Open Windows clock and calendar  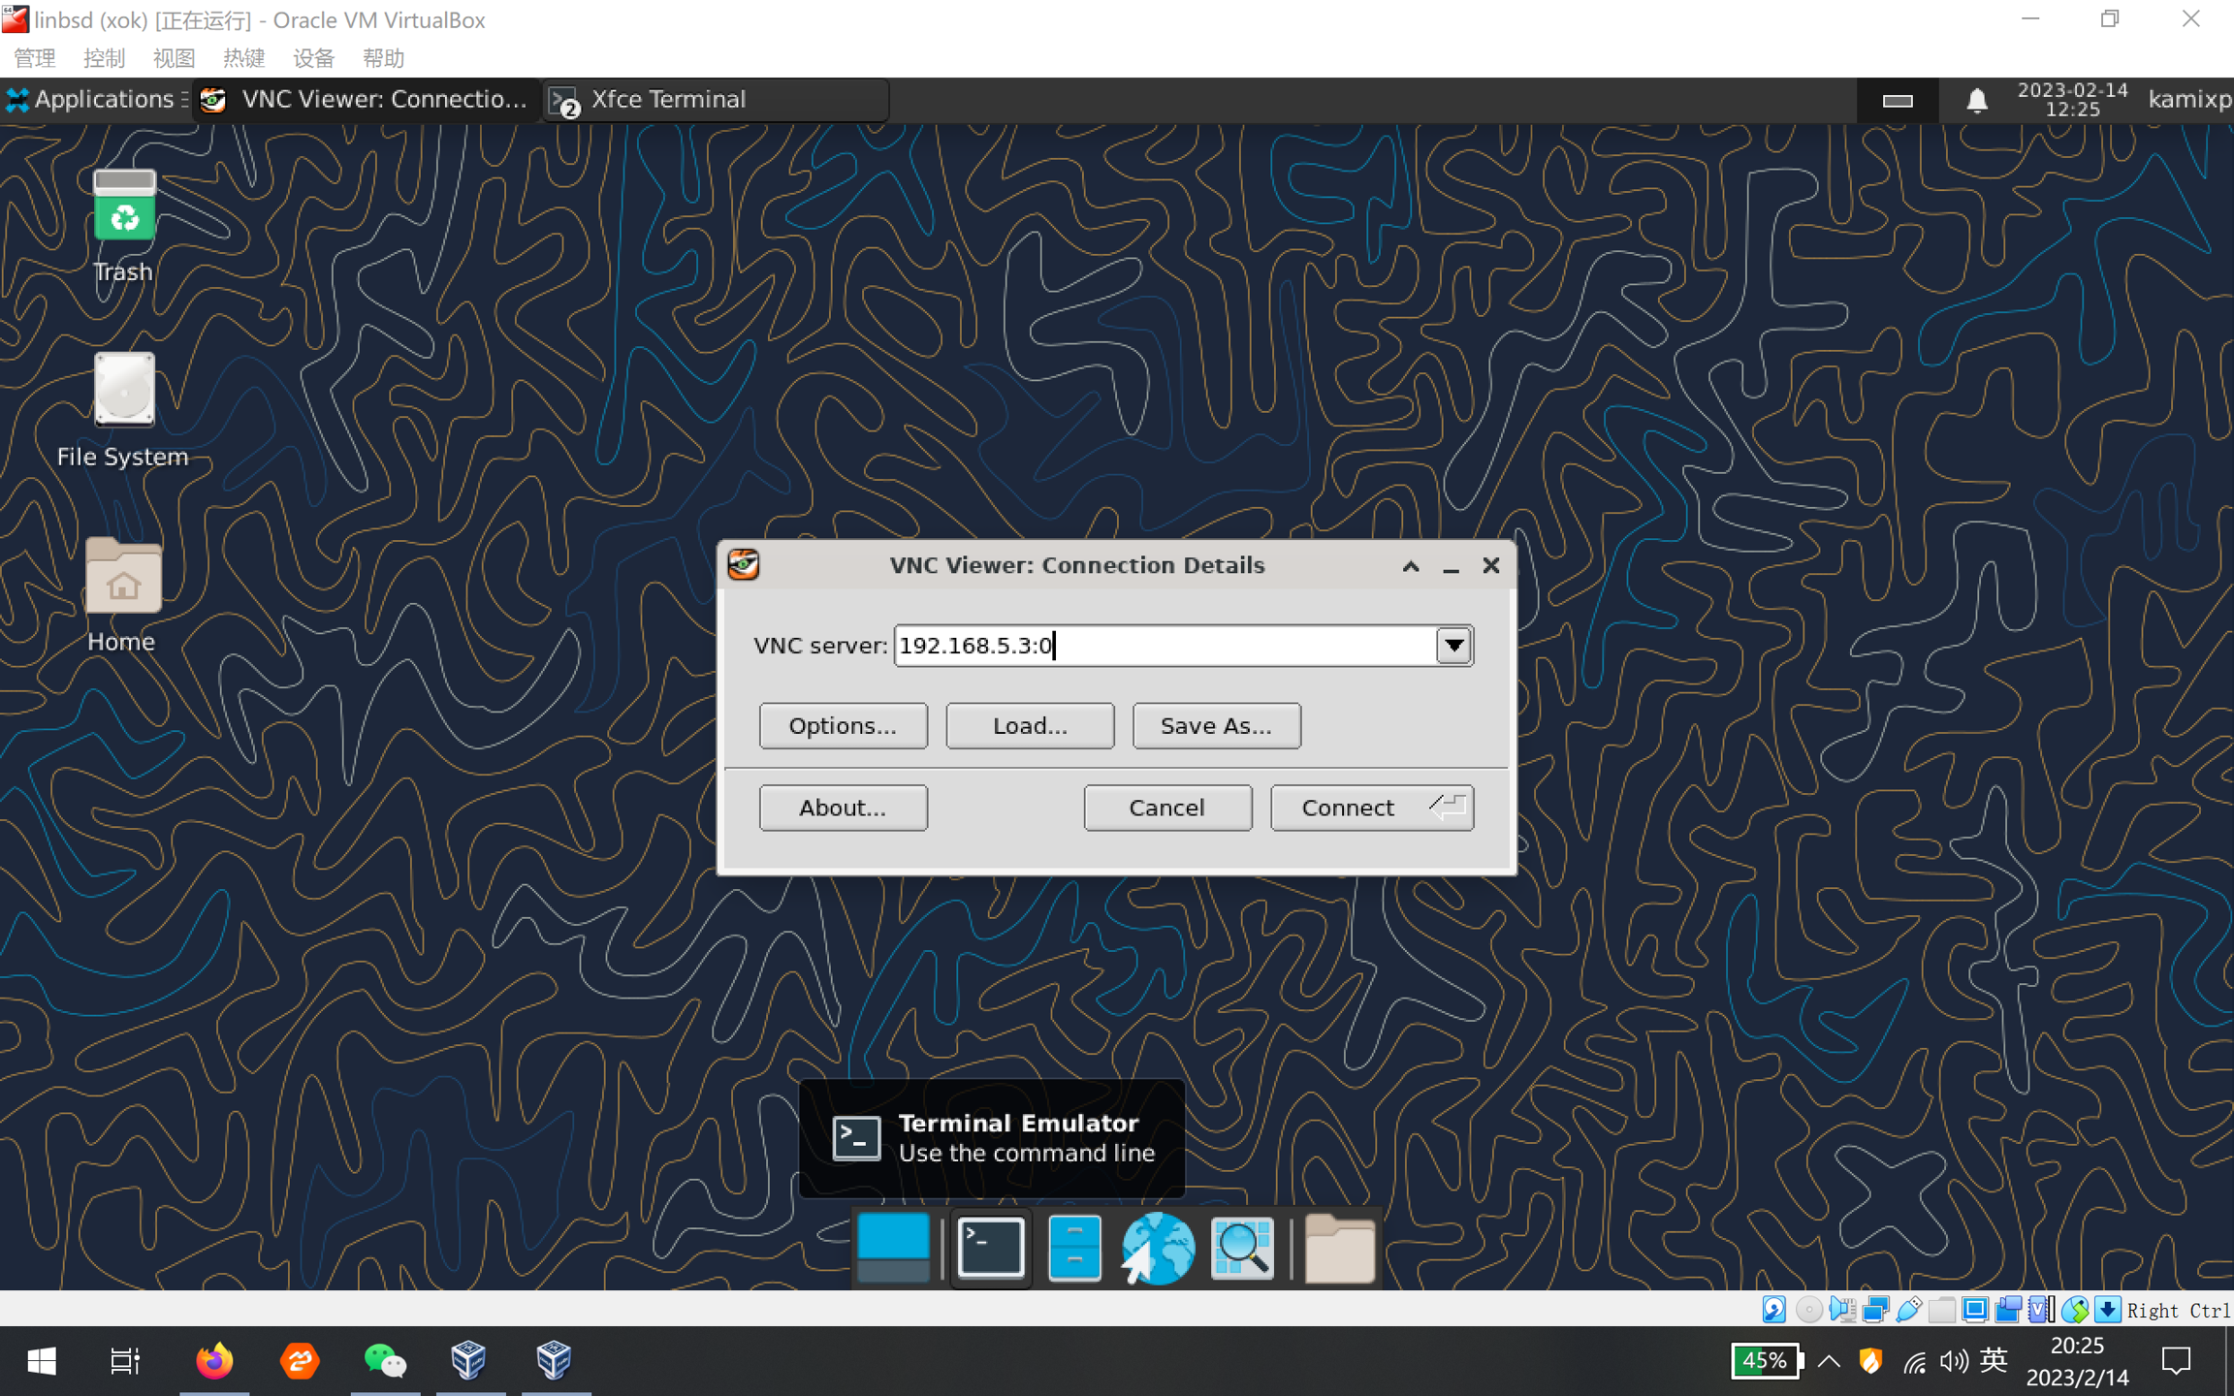(x=2077, y=1361)
